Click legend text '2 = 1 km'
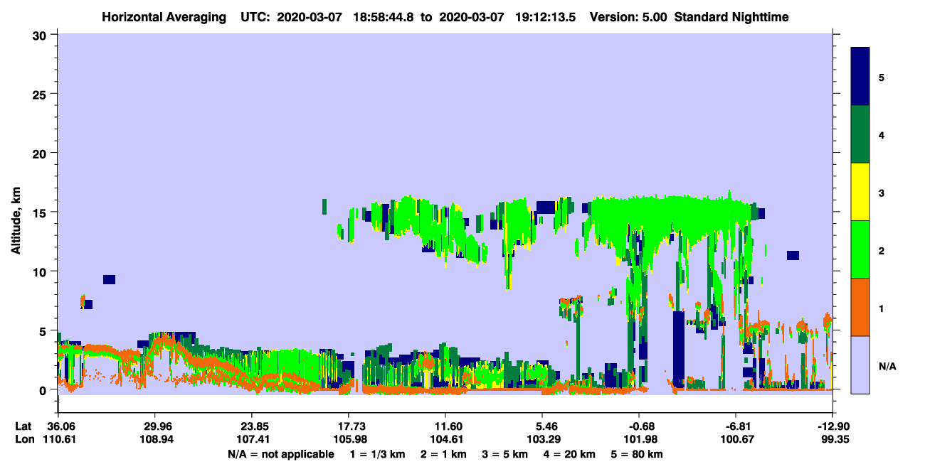925x474 pixels. click(444, 454)
